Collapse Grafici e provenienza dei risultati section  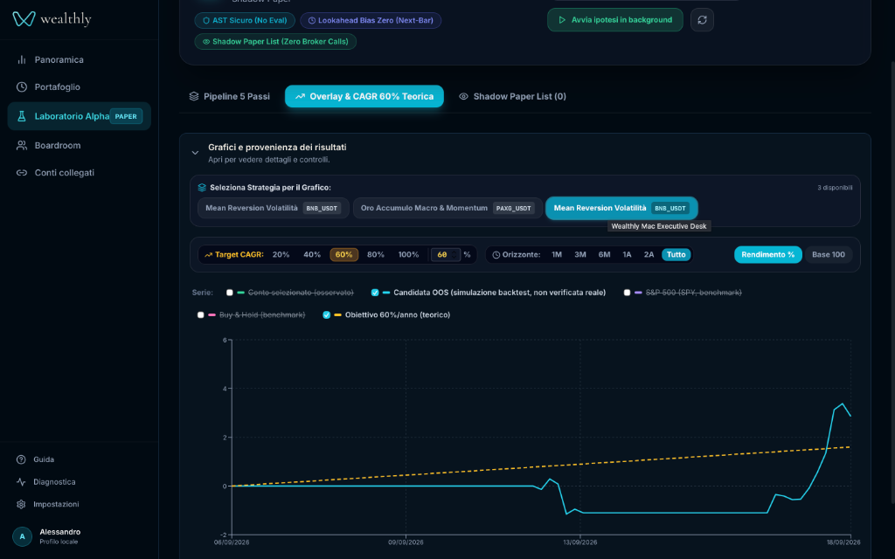click(x=195, y=153)
